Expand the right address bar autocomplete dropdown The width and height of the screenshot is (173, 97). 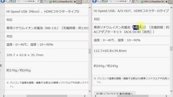[133, 1]
